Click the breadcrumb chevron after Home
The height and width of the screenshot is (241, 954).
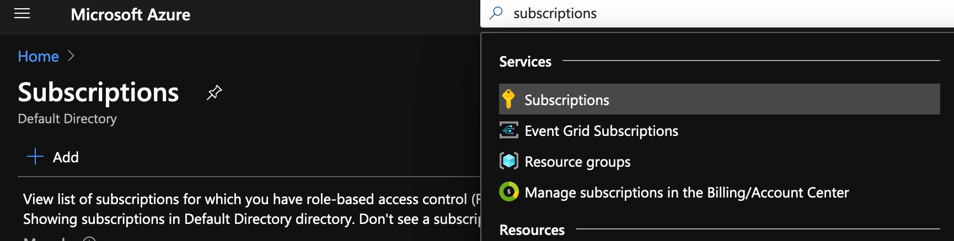71,56
